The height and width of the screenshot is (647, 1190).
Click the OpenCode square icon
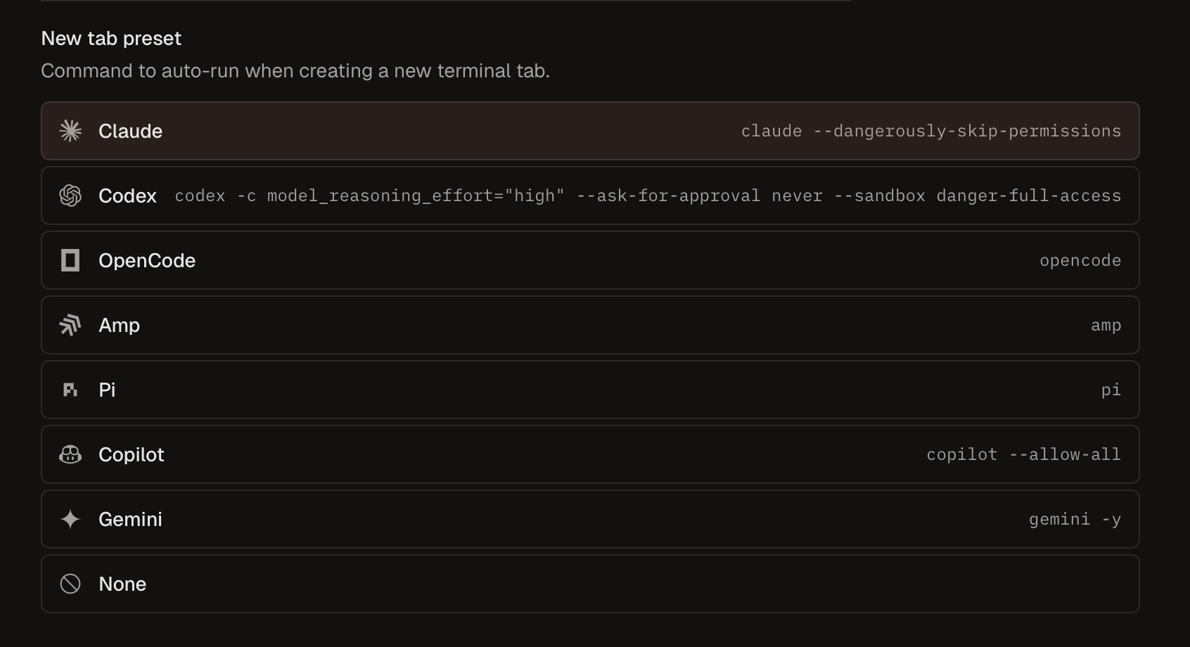click(x=70, y=260)
